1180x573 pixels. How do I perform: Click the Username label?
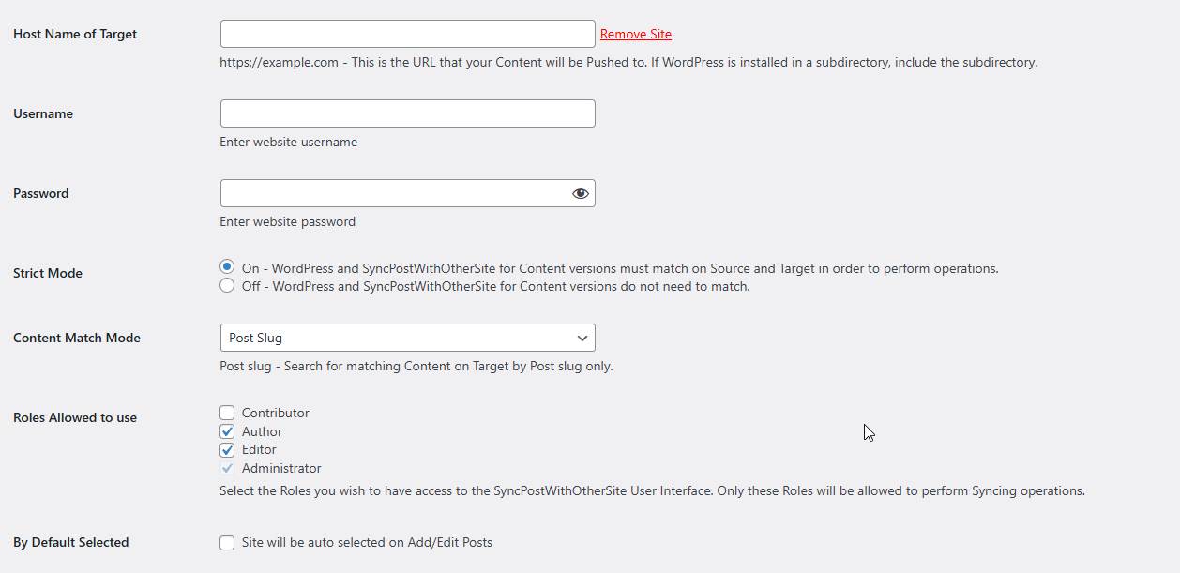click(x=43, y=113)
